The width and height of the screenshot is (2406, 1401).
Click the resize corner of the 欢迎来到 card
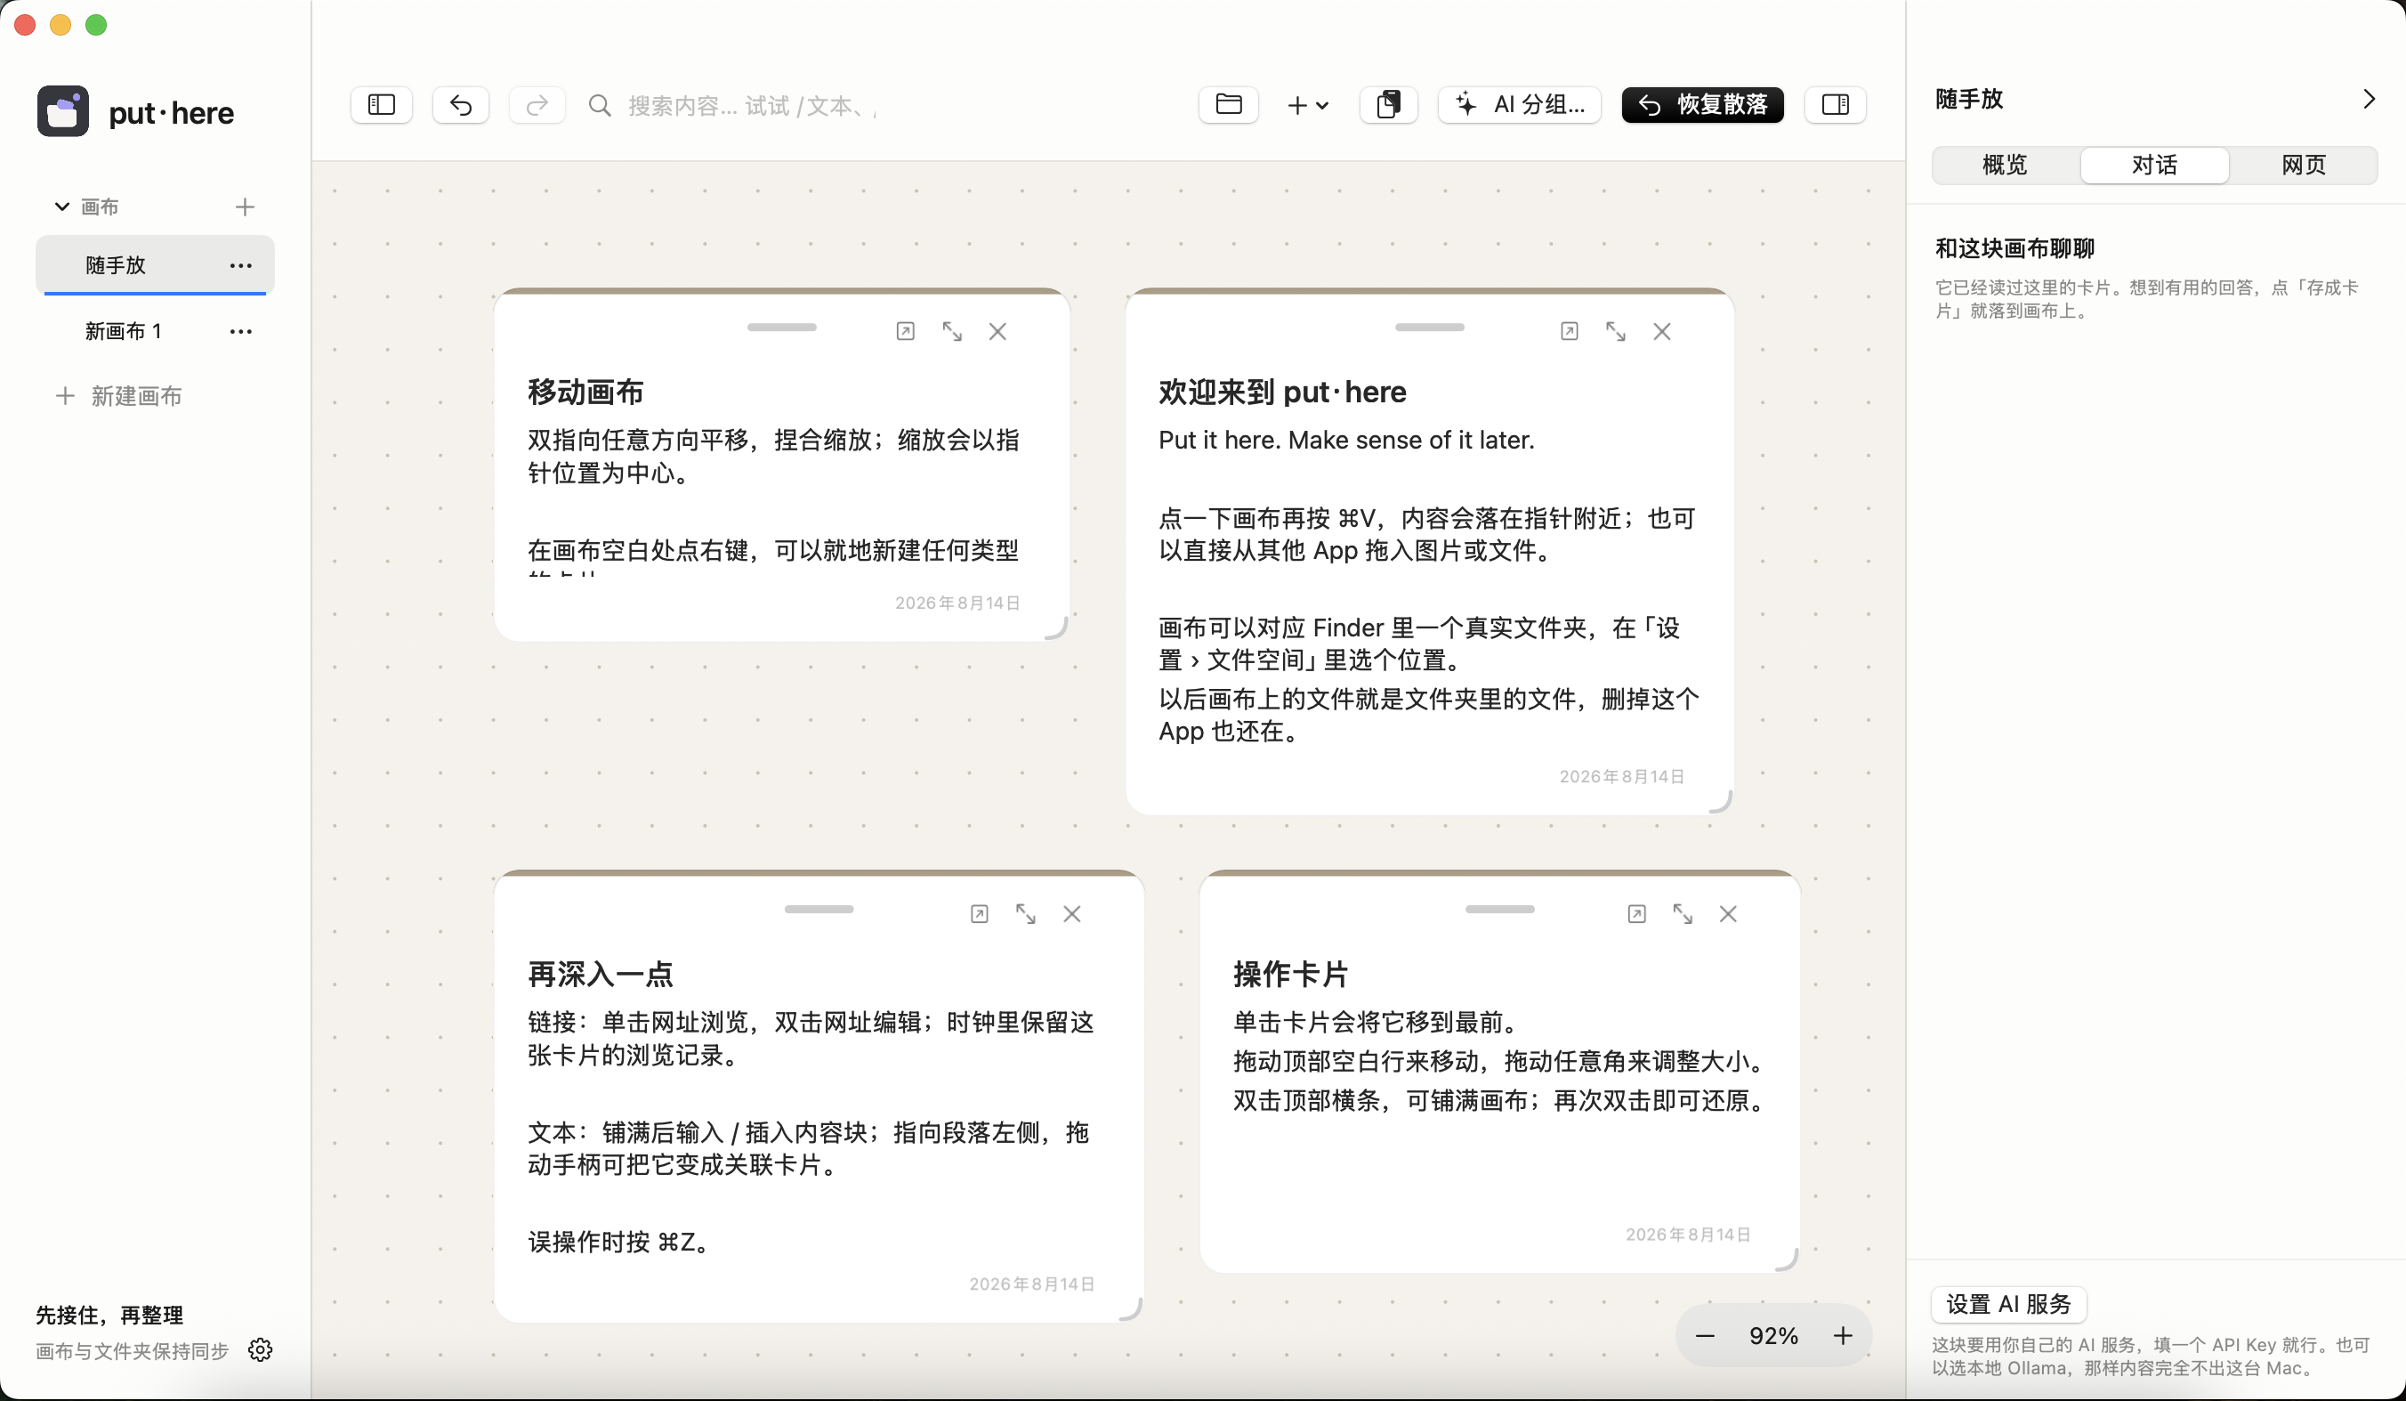1721,802
